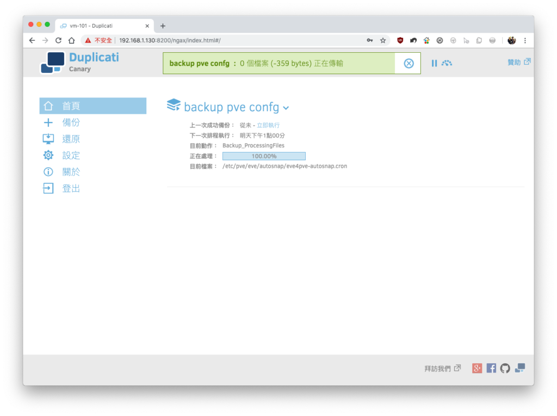
Task: Bookmark this page with star icon
Action: click(383, 40)
